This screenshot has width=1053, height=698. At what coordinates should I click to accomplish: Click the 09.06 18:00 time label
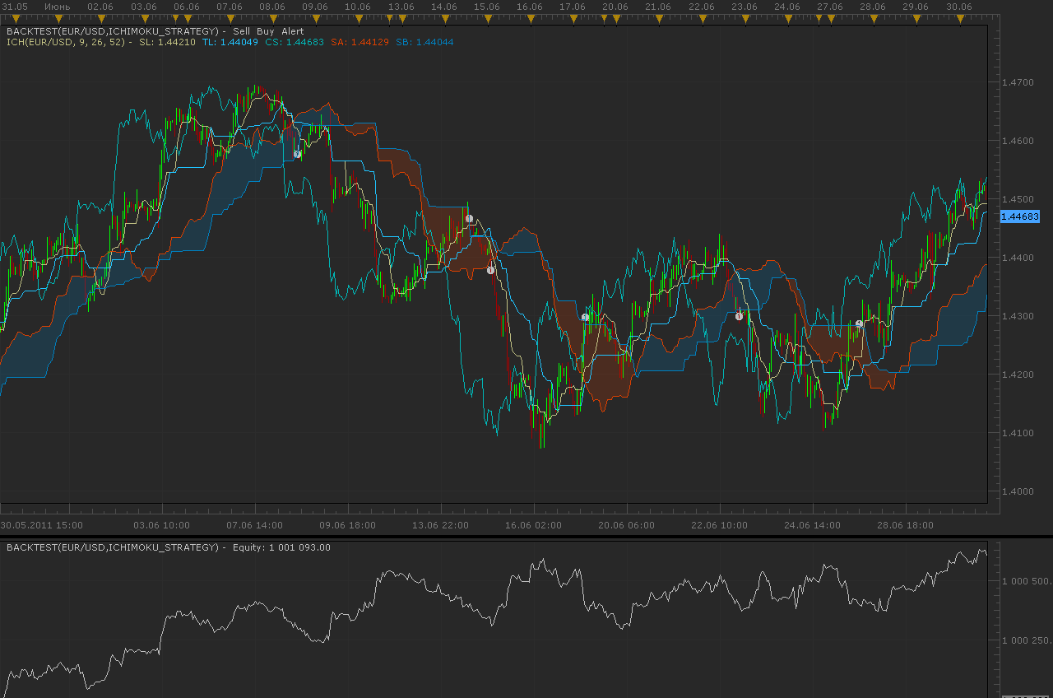pos(348,525)
